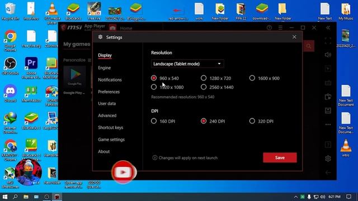Select the Free_Fire.cfg file on desktop

pyautogui.click(x=31, y=39)
